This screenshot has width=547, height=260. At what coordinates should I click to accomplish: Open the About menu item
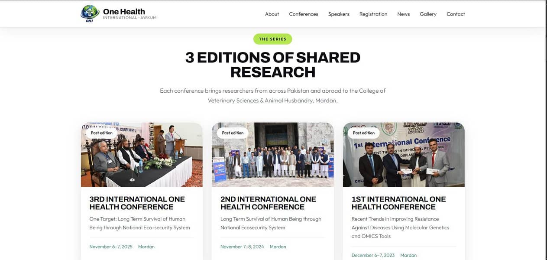pyautogui.click(x=272, y=14)
